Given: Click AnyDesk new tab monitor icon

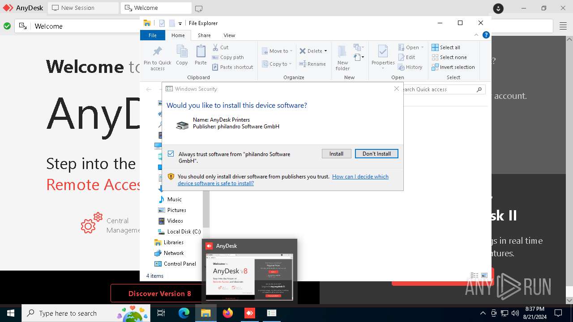Looking at the screenshot, I should 199,8.
